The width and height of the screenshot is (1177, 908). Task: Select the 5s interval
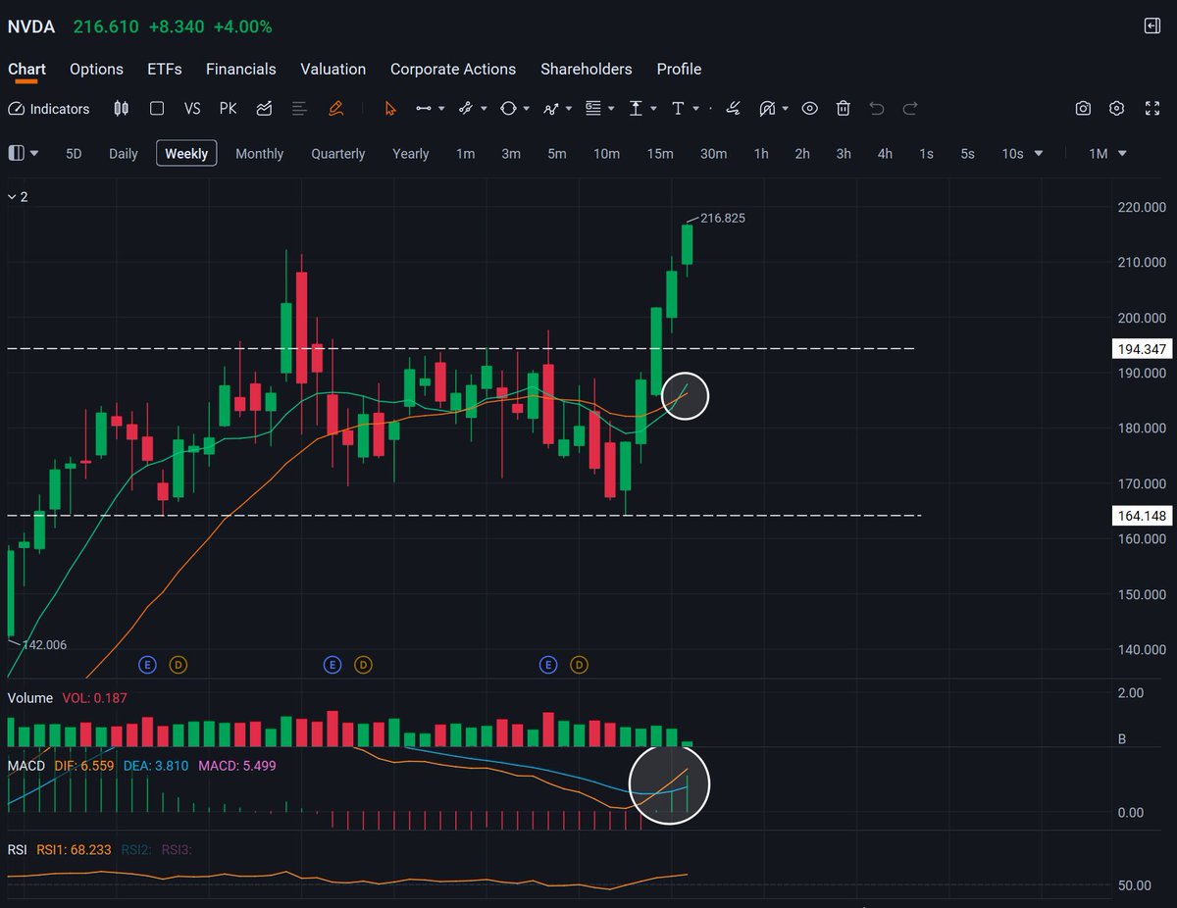point(968,154)
